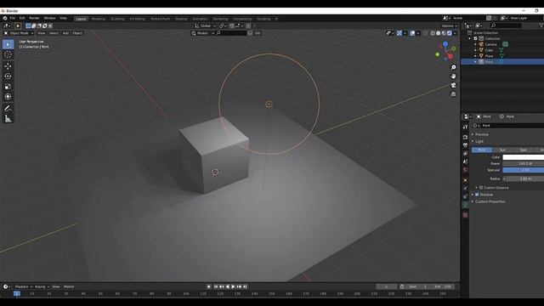The height and width of the screenshot is (306, 544).
Task: Select the Spot light type
Action: click(524, 150)
